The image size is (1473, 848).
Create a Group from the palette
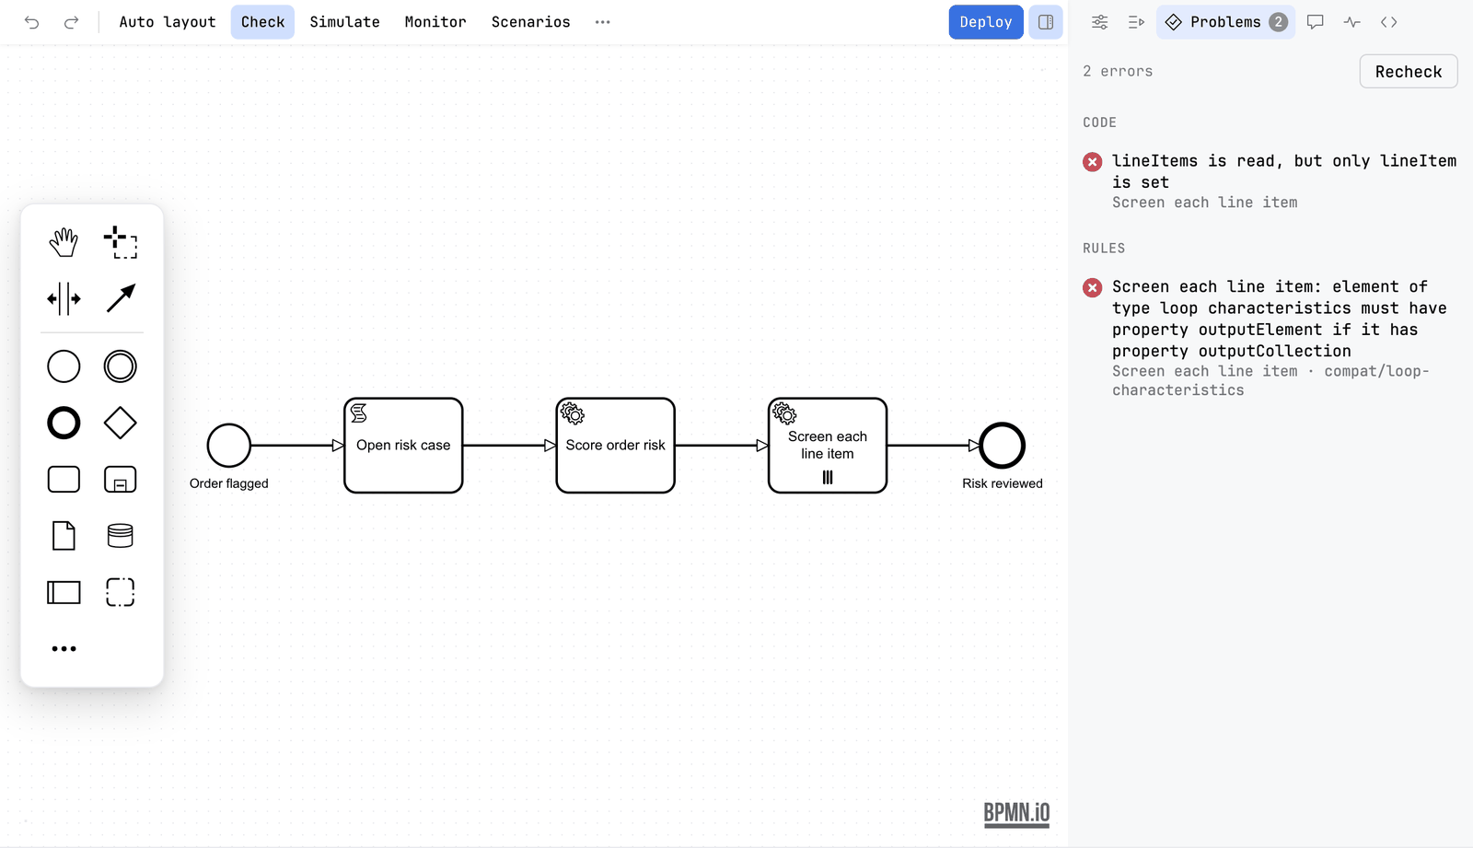(x=121, y=592)
